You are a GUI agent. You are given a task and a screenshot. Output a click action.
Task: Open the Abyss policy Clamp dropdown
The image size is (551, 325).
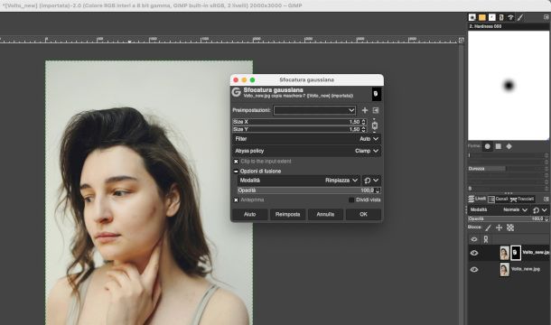coord(306,151)
